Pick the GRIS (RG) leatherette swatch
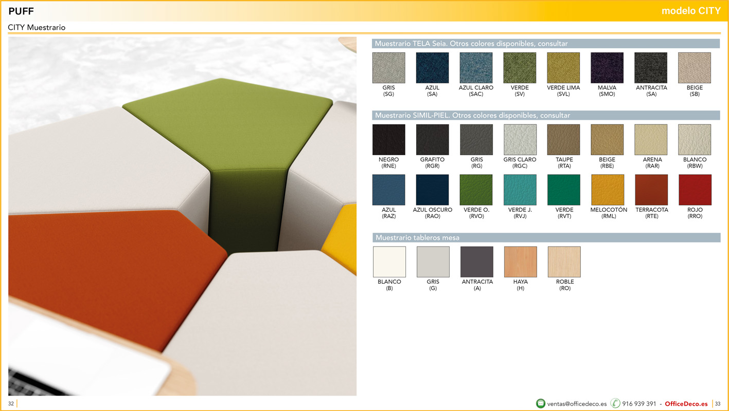 coord(476,140)
